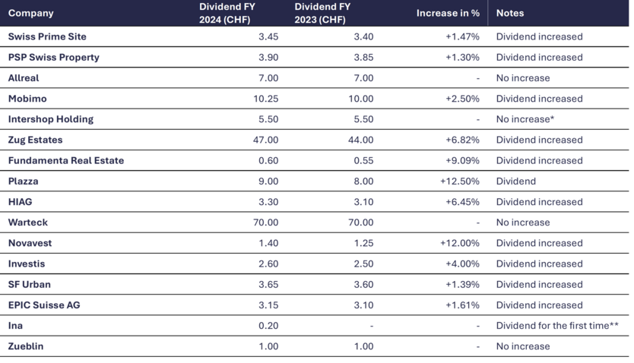Click Plazza 2023 dividend 8.00

[x=363, y=181]
